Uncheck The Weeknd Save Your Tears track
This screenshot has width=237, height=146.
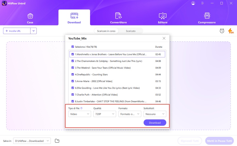(73, 68)
